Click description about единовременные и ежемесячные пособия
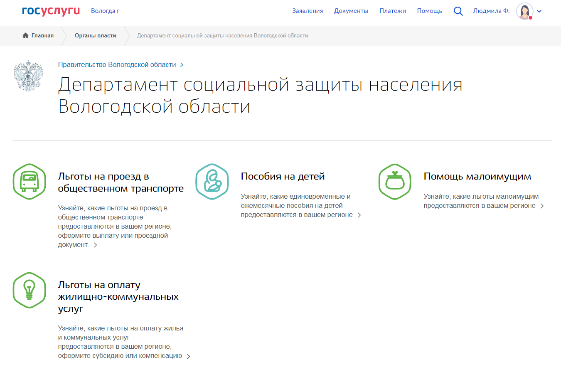561x382 pixels. click(297, 206)
